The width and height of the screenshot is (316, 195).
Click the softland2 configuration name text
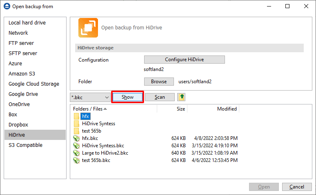click(x=154, y=69)
